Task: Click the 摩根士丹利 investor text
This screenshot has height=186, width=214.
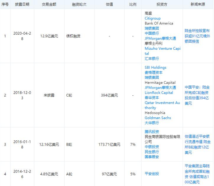Action: click(x=153, y=44)
